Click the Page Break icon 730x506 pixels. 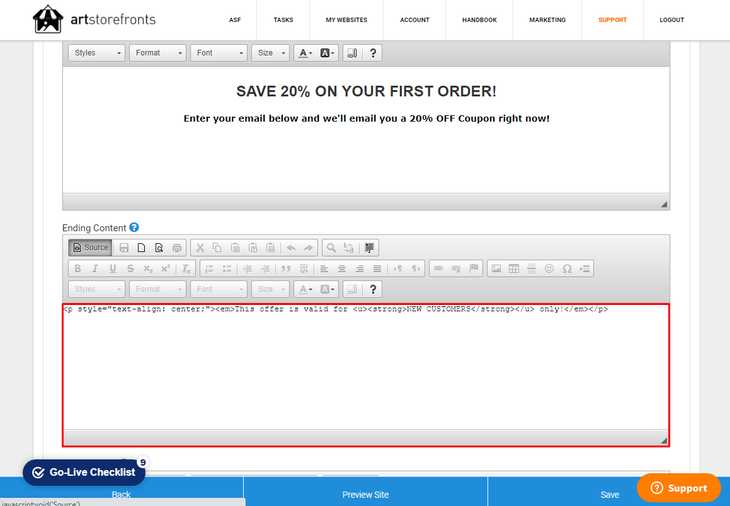[x=585, y=268]
